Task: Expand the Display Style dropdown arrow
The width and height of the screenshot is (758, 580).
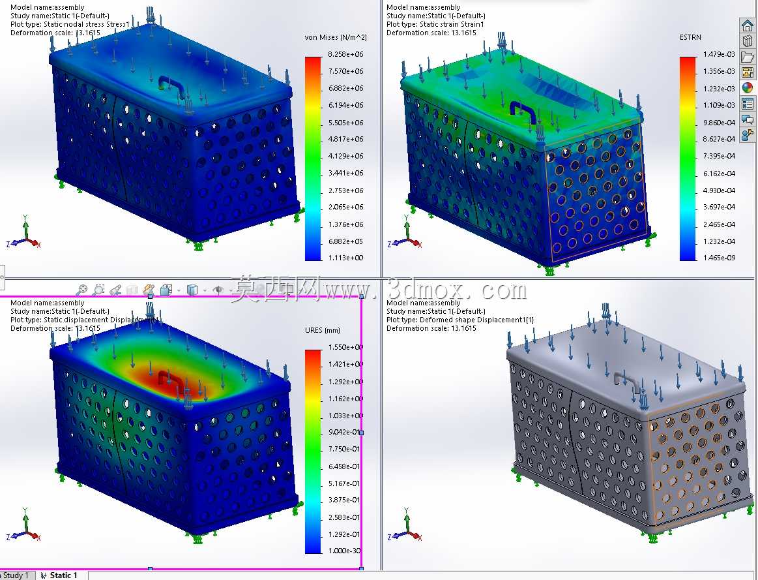Action: coord(205,290)
